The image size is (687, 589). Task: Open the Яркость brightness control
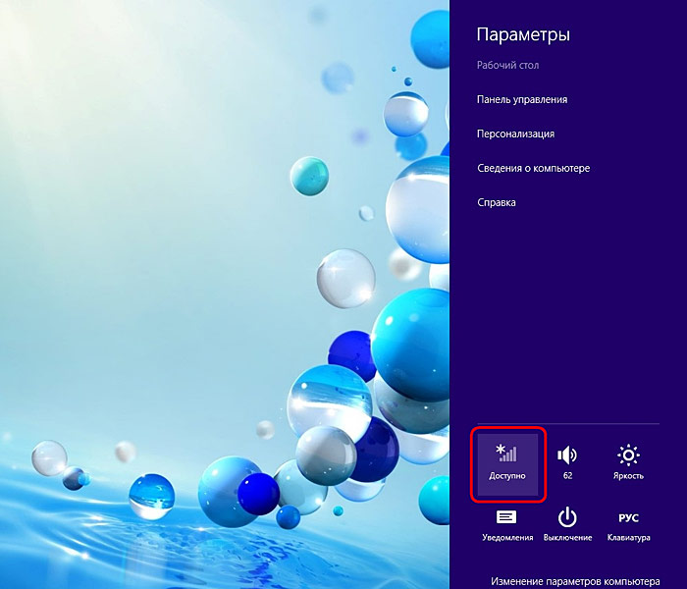click(x=628, y=464)
